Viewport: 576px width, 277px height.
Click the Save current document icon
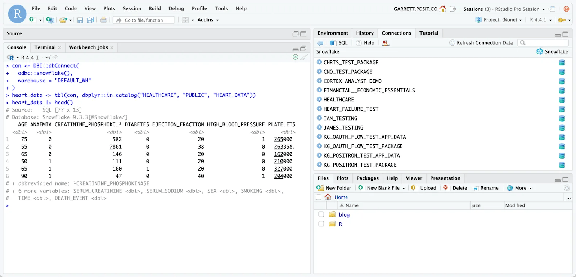[x=80, y=20]
